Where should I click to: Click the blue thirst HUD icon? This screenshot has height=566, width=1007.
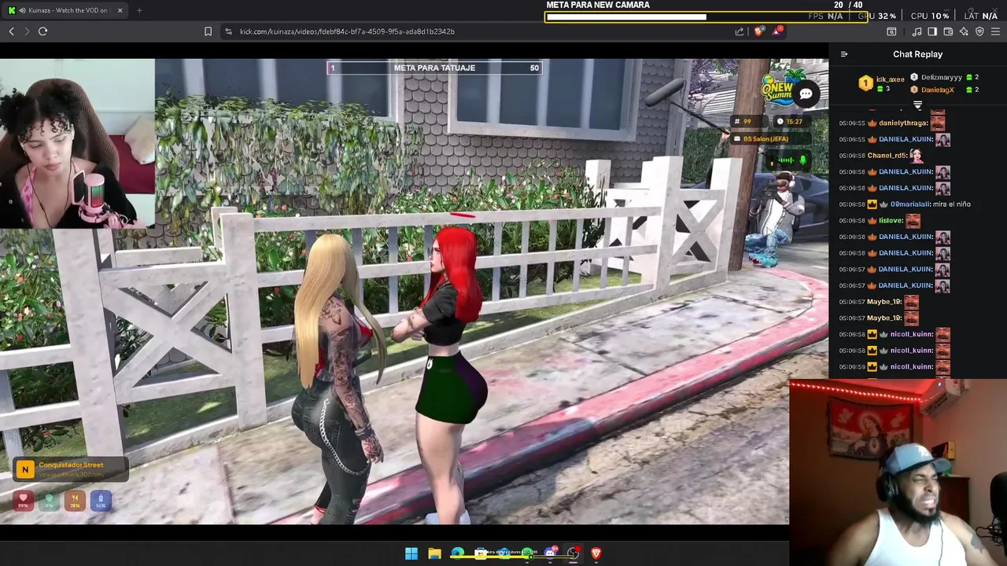tap(101, 500)
